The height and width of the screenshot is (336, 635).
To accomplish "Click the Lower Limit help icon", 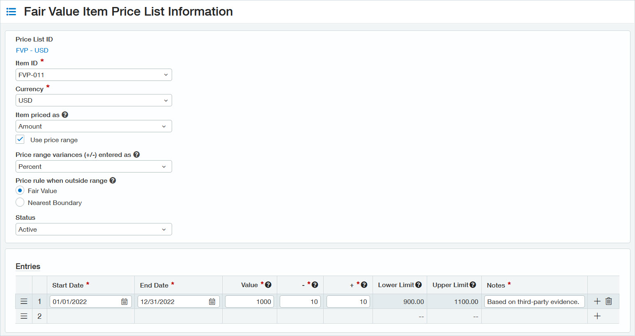I will pyautogui.click(x=419, y=284).
